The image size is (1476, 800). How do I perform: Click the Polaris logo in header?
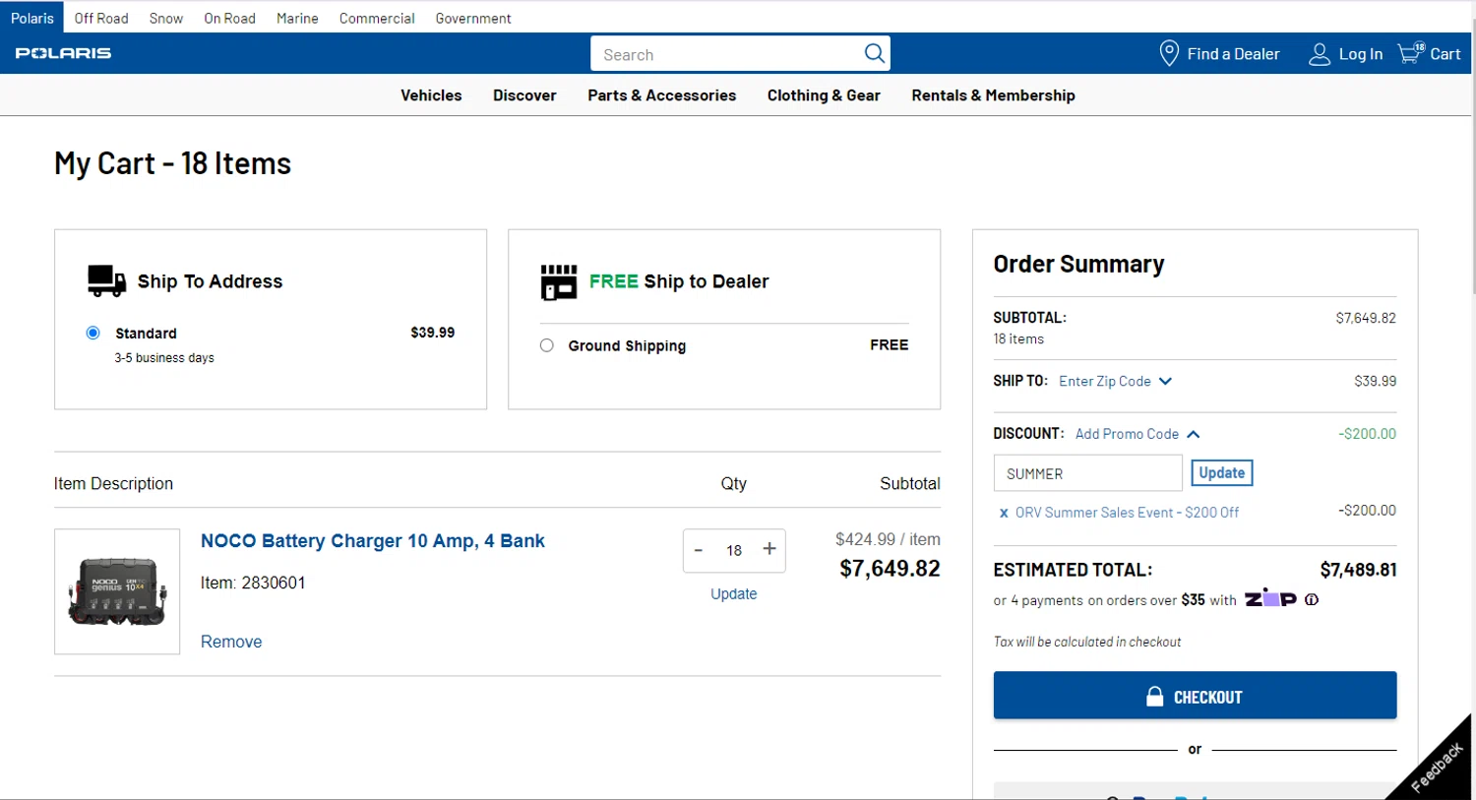click(x=63, y=53)
